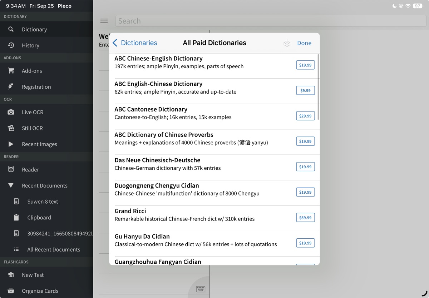The image size is (429, 298).
Task: Buy Das Neue Chinesisch-Deutsche for $19.99
Action: [x=305, y=167]
